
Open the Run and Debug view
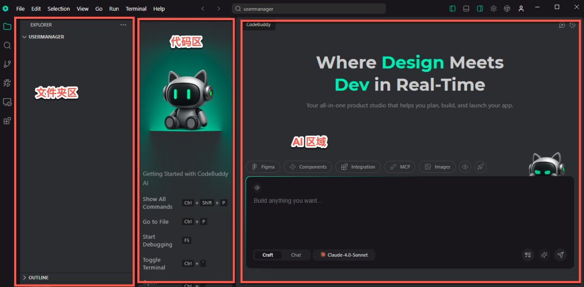7,83
